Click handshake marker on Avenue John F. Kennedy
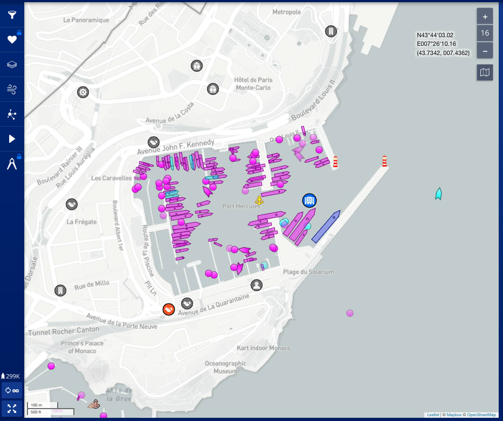 153,142
